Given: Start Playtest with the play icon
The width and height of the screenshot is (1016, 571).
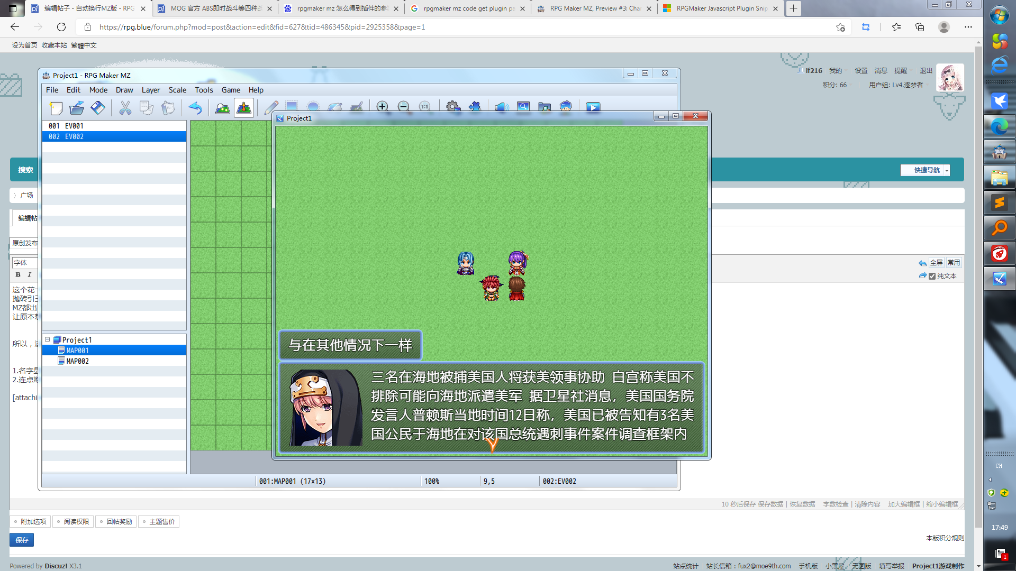Looking at the screenshot, I should pyautogui.click(x=593, y=106).
